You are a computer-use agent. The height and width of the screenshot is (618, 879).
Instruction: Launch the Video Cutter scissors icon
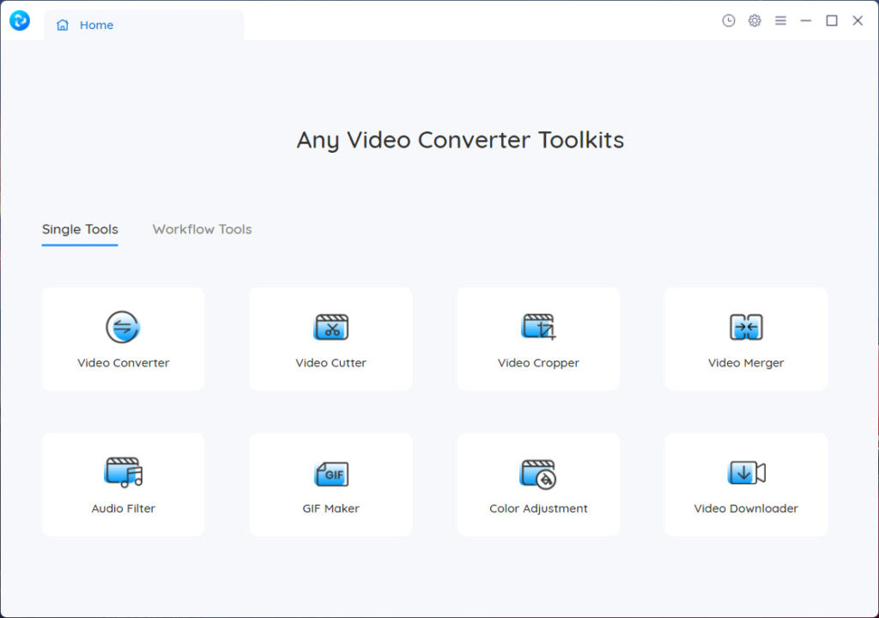330,327
